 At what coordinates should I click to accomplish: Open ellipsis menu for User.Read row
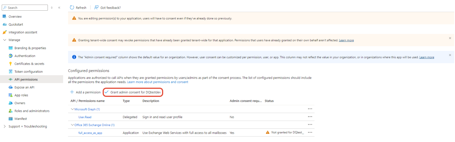coord(310,117)
